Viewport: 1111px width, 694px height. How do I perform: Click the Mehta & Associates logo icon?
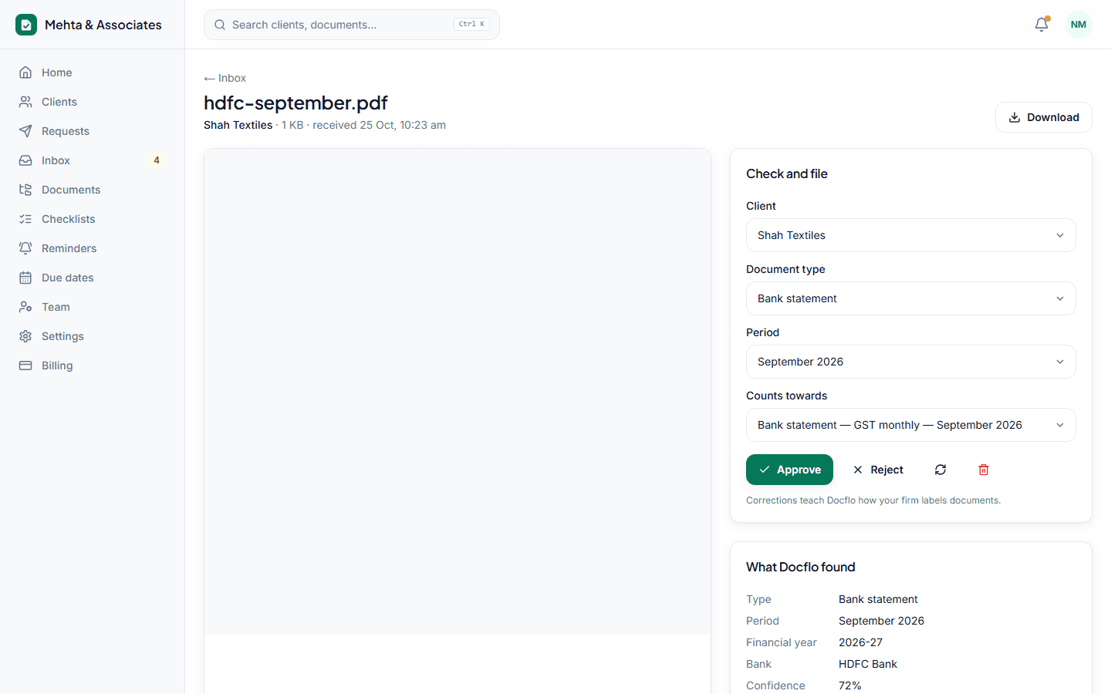tap(26, 25)
